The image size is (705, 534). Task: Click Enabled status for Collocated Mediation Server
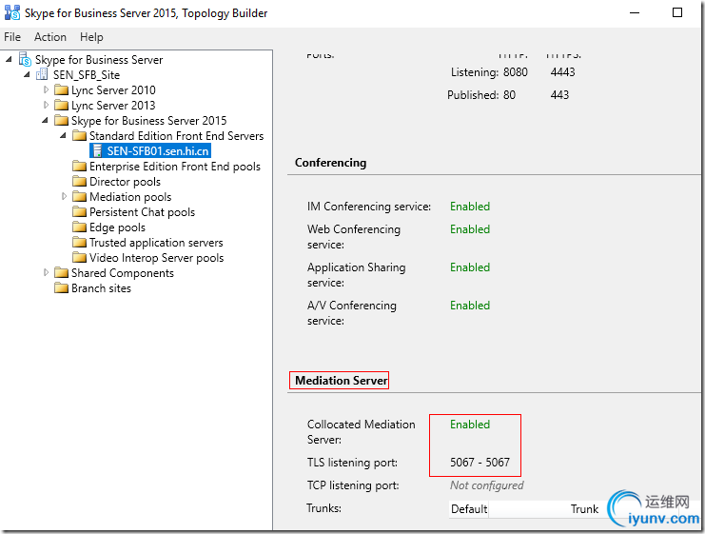470,425
